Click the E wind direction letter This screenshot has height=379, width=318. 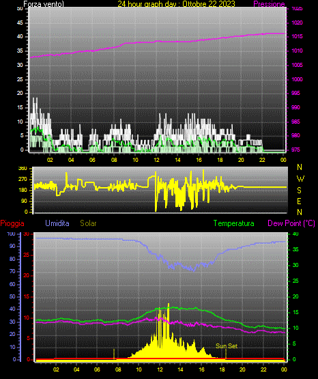299,201
